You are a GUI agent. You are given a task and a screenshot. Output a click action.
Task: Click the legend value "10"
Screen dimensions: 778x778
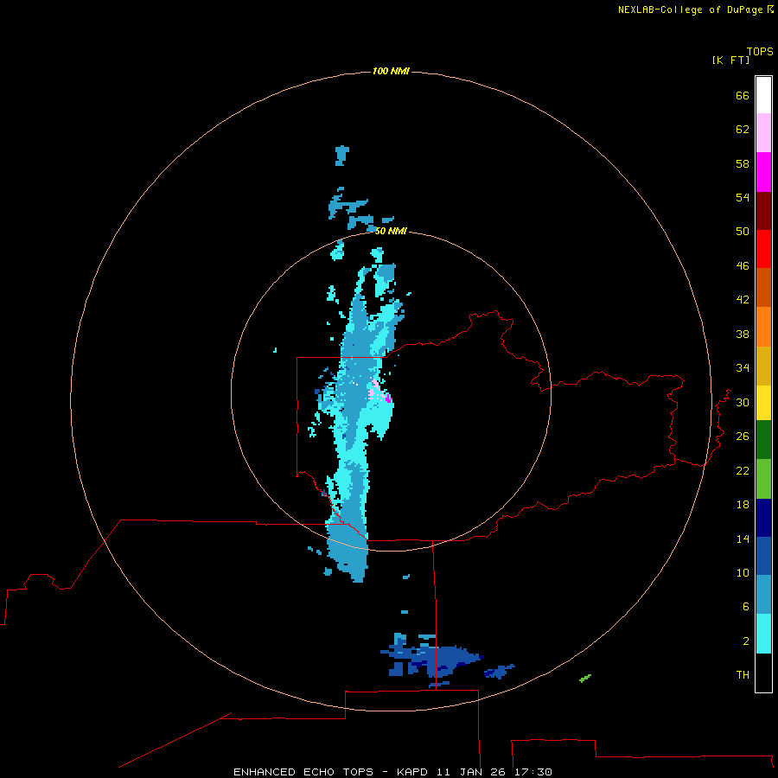coord(743,573)
